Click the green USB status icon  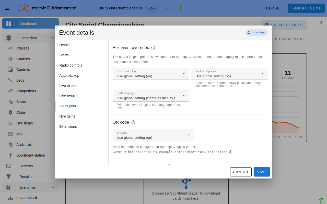(321, 200)
